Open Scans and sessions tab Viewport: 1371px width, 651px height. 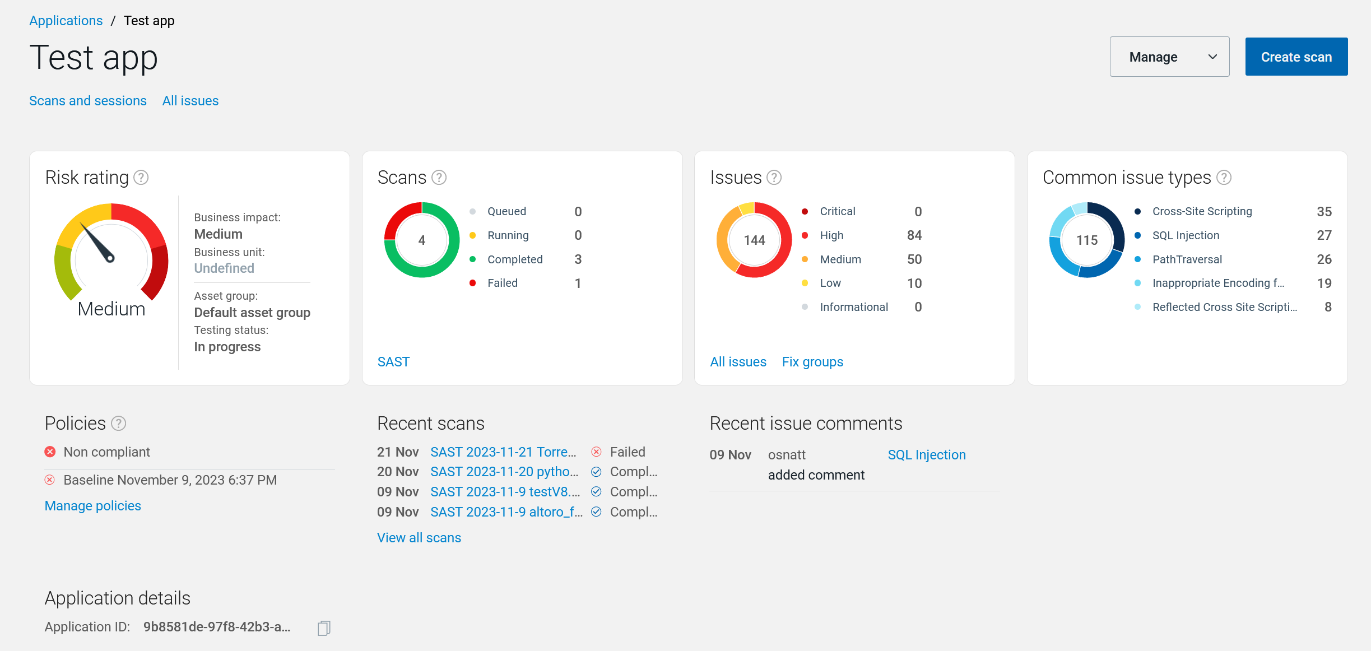click(x=88, y=101)
